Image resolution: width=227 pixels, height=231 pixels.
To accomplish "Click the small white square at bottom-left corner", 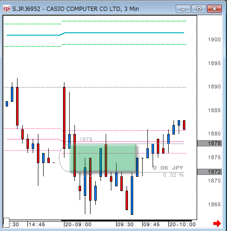I will click(6, 222).
